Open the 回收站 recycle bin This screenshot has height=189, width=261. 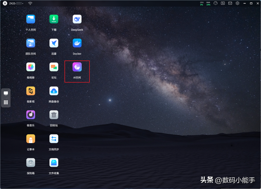click(54, 114)
